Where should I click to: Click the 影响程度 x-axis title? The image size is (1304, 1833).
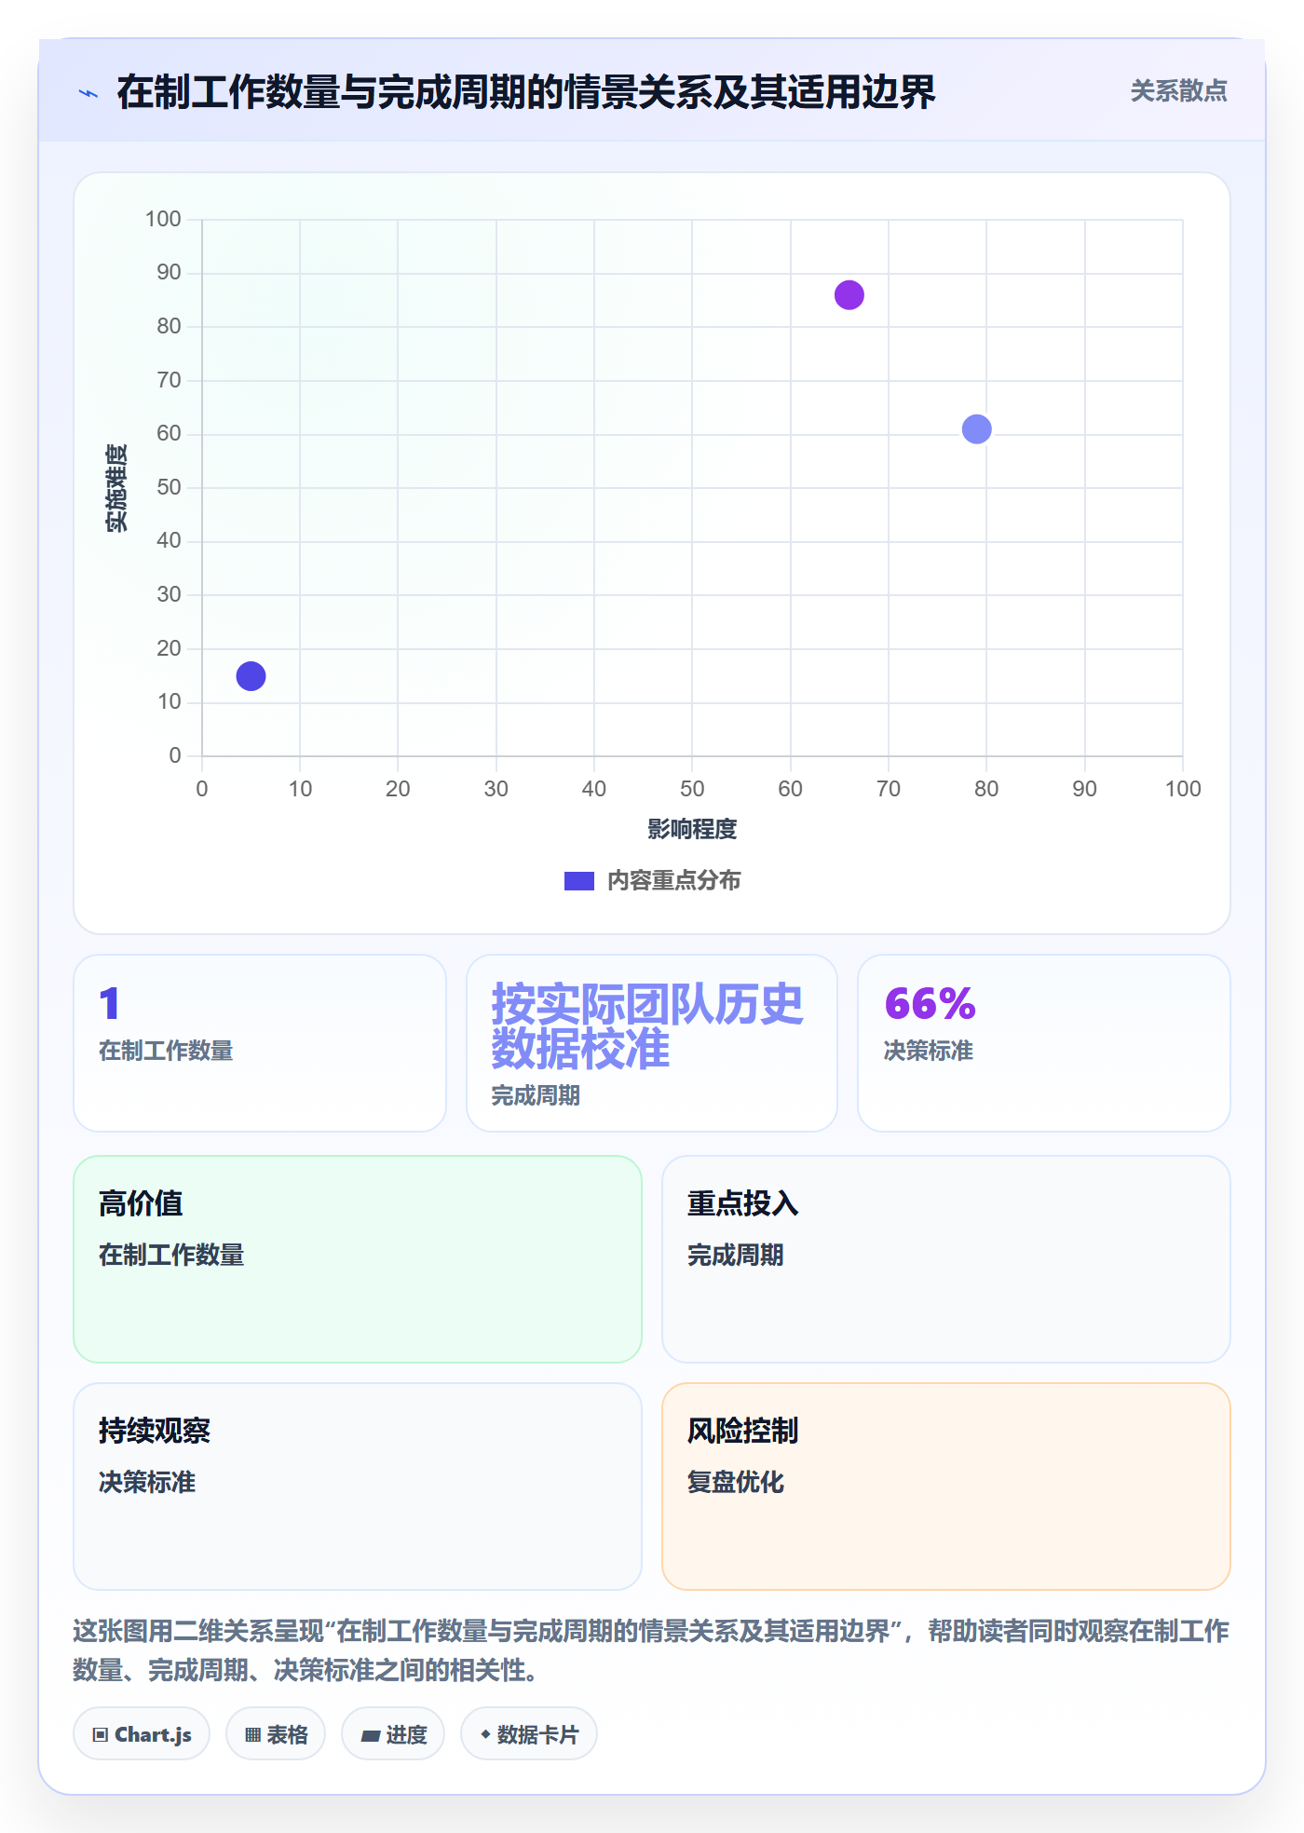[x=692, y=829]
